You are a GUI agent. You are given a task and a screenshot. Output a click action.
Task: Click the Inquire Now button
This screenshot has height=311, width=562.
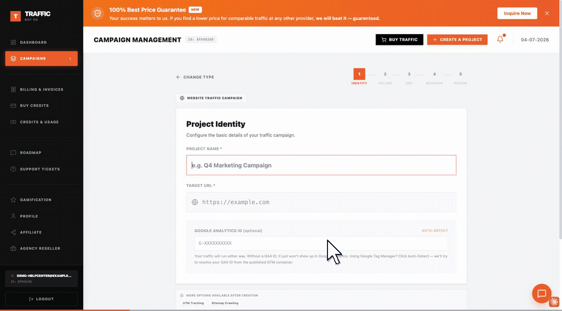click(x=517, y=13)
